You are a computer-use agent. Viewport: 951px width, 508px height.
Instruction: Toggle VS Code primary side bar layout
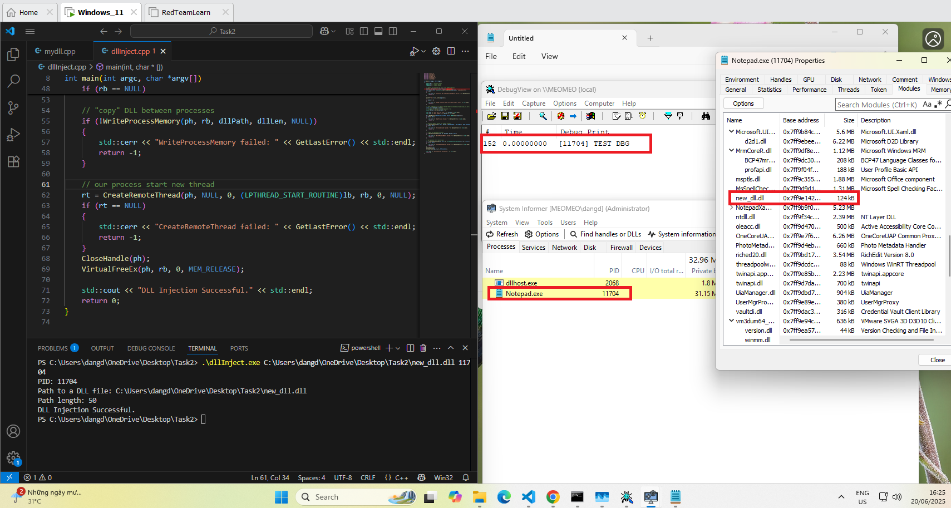click(x=364, y=31)
